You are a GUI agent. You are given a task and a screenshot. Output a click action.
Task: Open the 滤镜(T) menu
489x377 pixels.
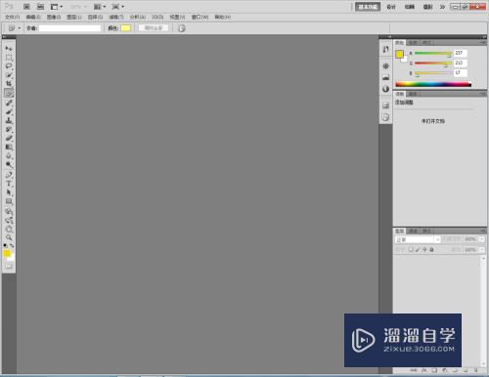tap(116, 17)
